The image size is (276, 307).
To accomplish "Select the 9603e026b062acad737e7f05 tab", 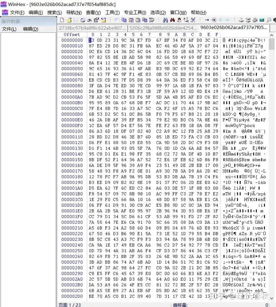I will pos(234,28).
